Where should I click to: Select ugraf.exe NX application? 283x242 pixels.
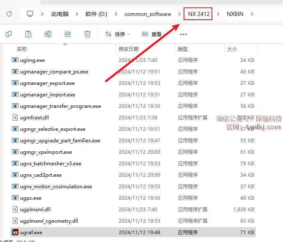133,232
